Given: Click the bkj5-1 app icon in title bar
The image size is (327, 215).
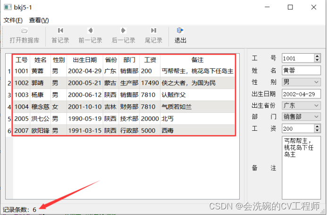Looking at the screenshot, I should (x=8, y=7).
